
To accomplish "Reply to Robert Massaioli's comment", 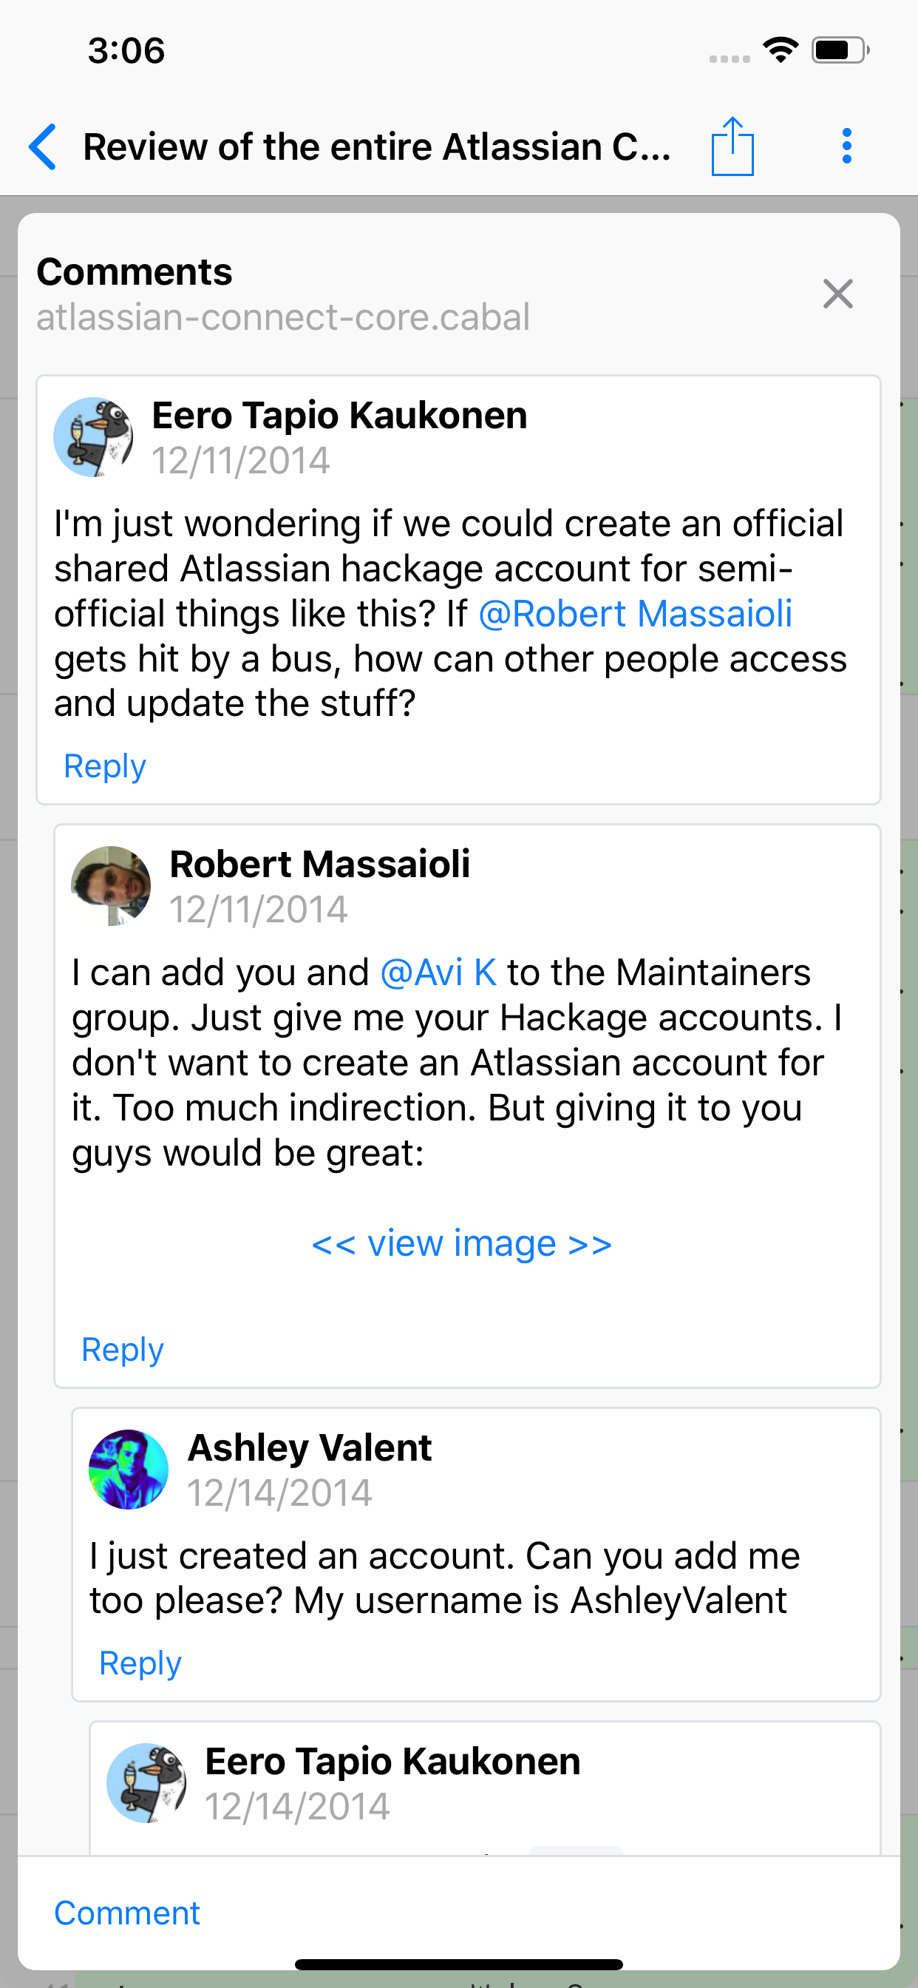I will click(122, 1348).
